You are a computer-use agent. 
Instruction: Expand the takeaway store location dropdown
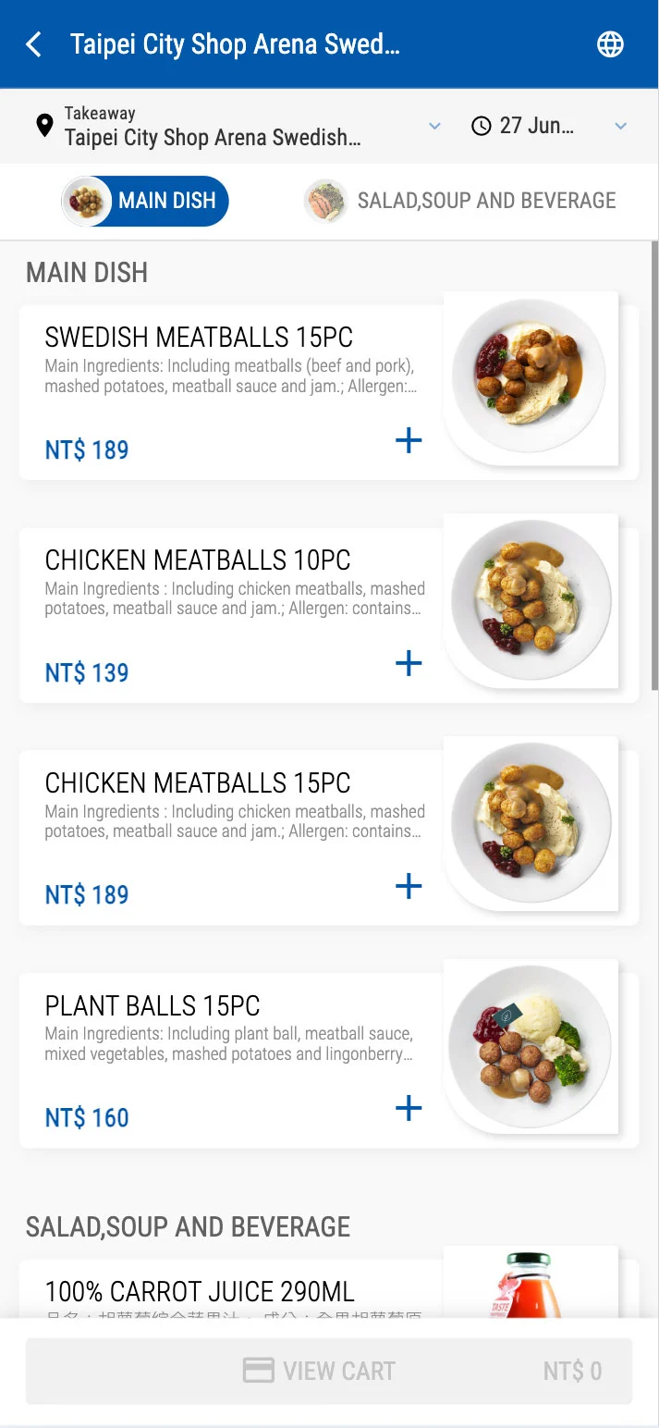tap(434, 126)
